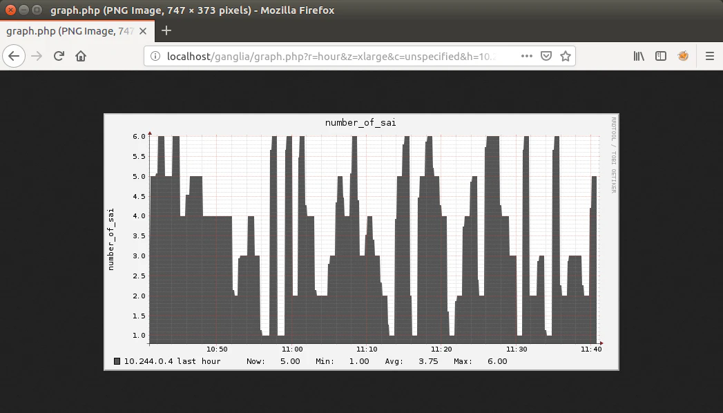Maximize the Firefox window
723x413 pixels.
37,10
